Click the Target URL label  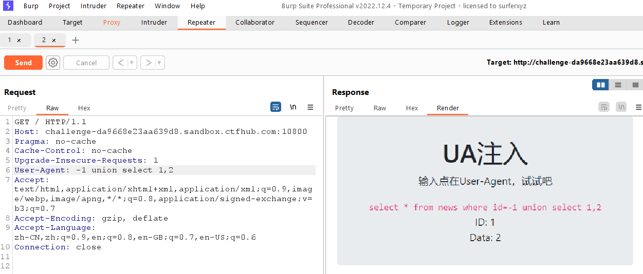click(564, 63)
